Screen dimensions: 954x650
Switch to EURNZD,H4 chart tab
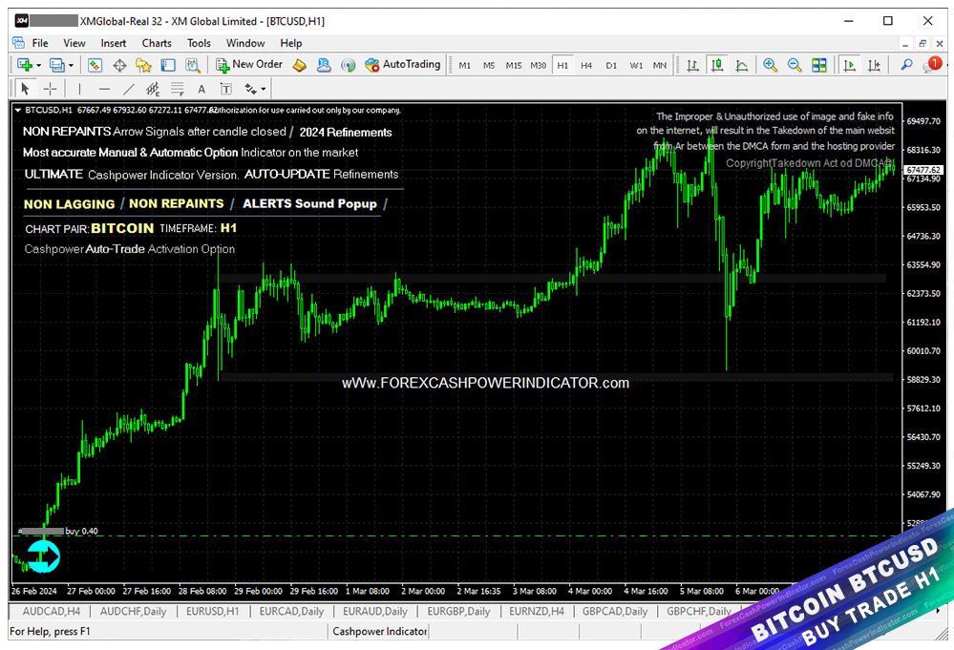pos(537,611)
